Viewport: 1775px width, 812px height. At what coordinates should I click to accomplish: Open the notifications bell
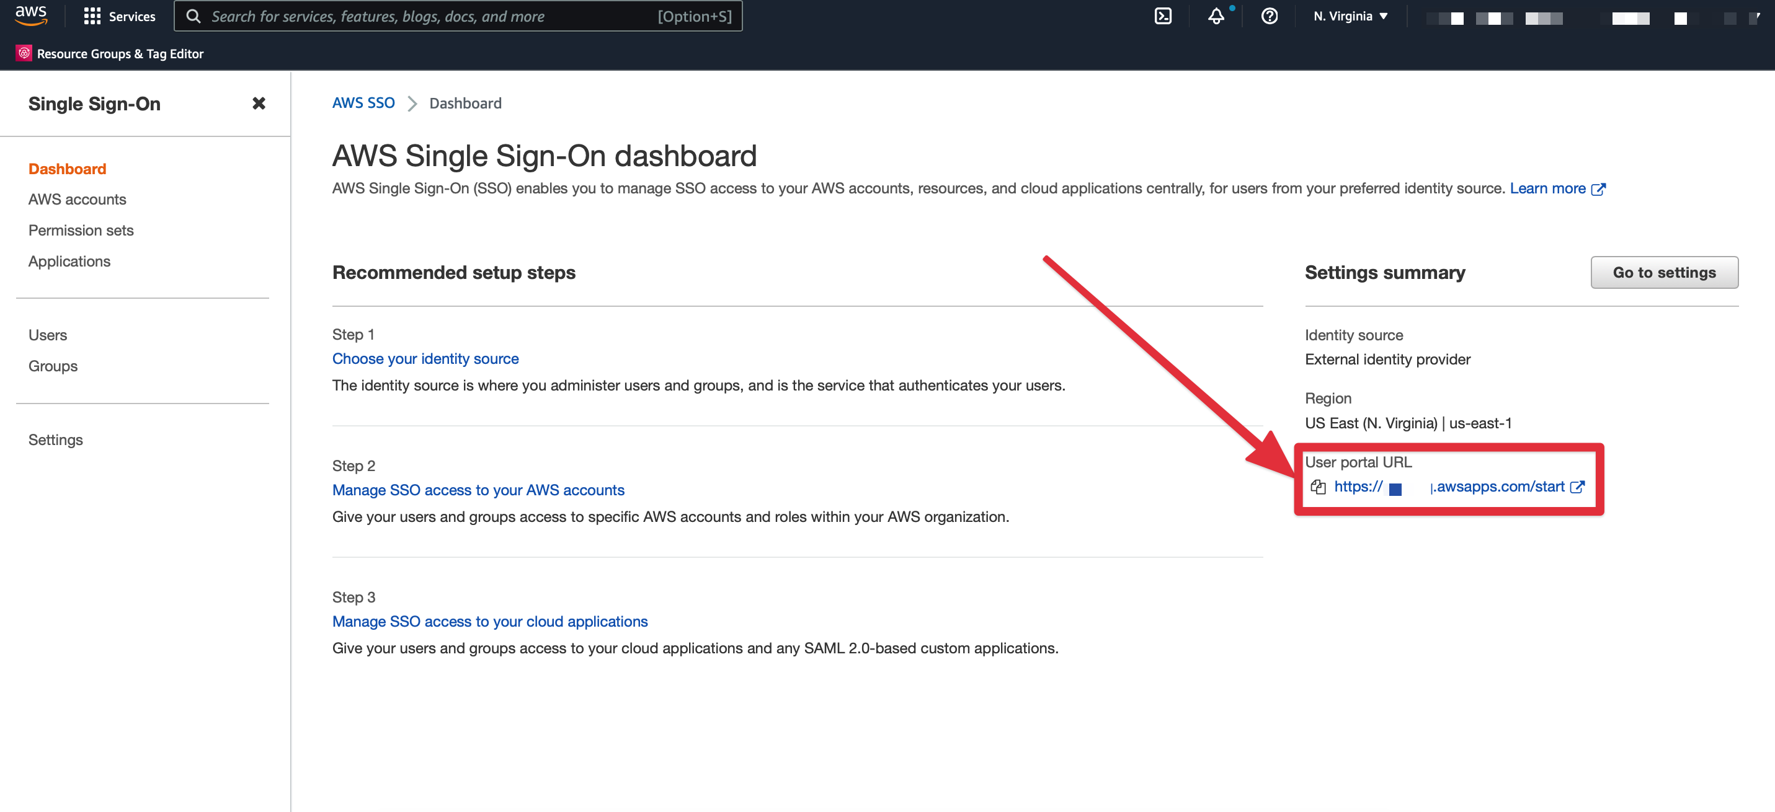(x=1216, y=16)
